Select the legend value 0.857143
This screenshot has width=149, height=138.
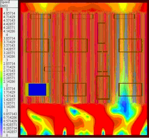pyautogui.click(x=10, y=114)
